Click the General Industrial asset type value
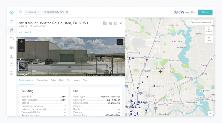Screen dimensions: 222x123 pos(110,97)
